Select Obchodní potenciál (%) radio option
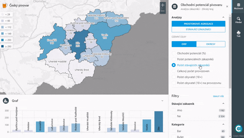Screen dimensions: 244x138 pyautogui.click(x=174, y=53)
